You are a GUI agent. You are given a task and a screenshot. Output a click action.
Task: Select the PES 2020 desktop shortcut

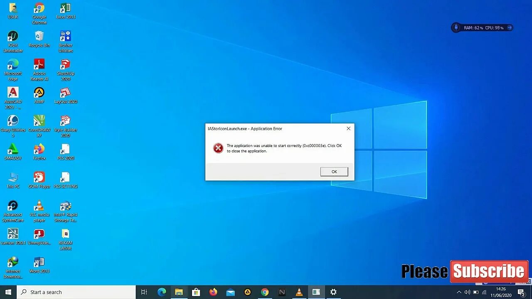coord(66,152)
